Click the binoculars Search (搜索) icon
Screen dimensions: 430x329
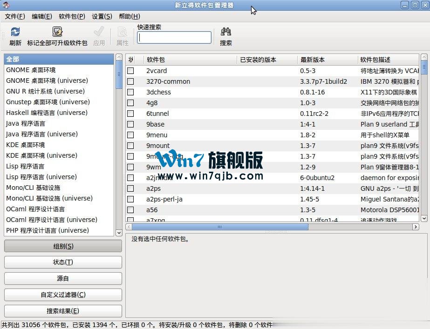tap(226, 32)
